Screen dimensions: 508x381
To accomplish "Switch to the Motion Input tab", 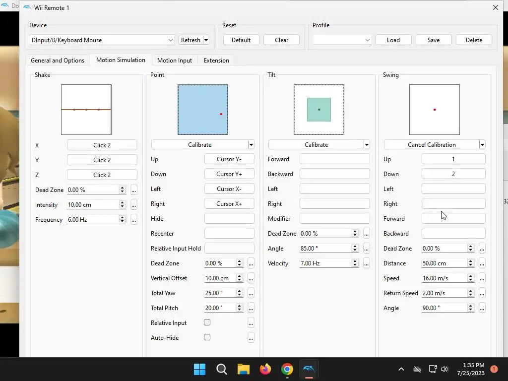I will click(175, 60).
